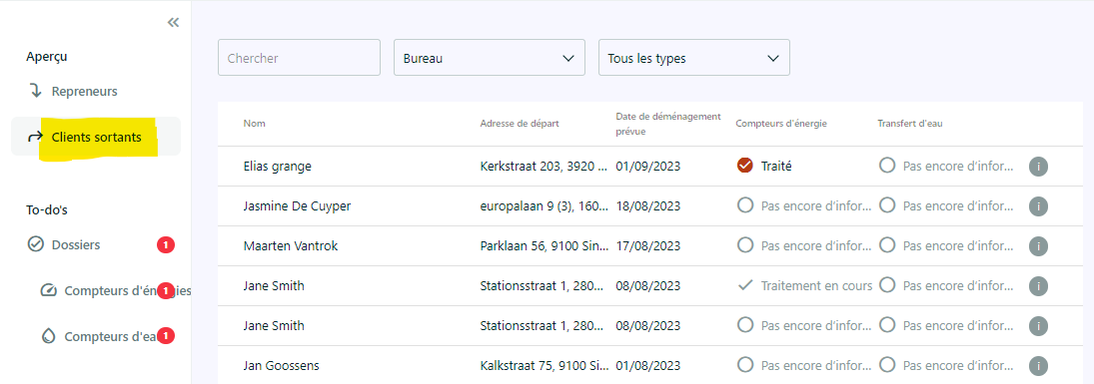1094x384 pixels.
Task: Click the Dossiers checkmark circle icon
Action: (36, 244)
